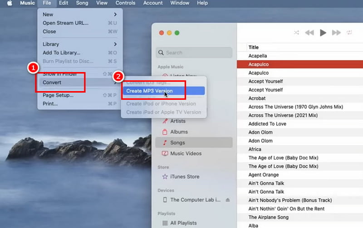The width and height of the screenshot is (363, 228).
Task: Open All Playlists in sidebar
Action: pyautogui.click(x=194, y=223)
